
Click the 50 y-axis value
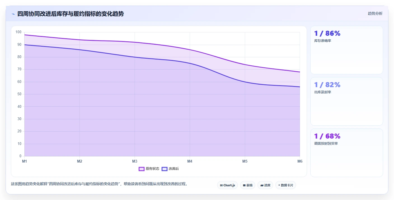(x=19, y=94)
